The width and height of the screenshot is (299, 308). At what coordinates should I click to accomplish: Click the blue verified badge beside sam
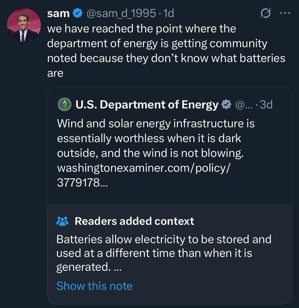point(78,13)
